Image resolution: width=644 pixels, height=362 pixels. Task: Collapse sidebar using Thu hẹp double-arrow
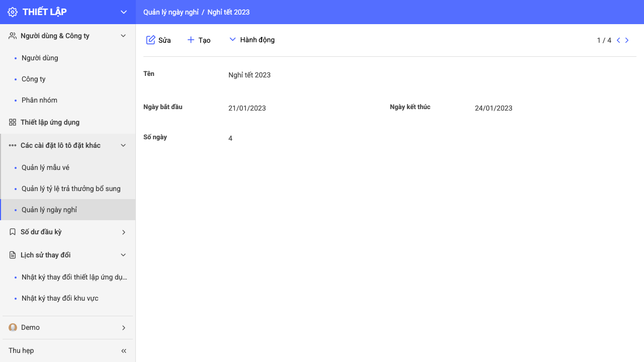tap(124, 351)
